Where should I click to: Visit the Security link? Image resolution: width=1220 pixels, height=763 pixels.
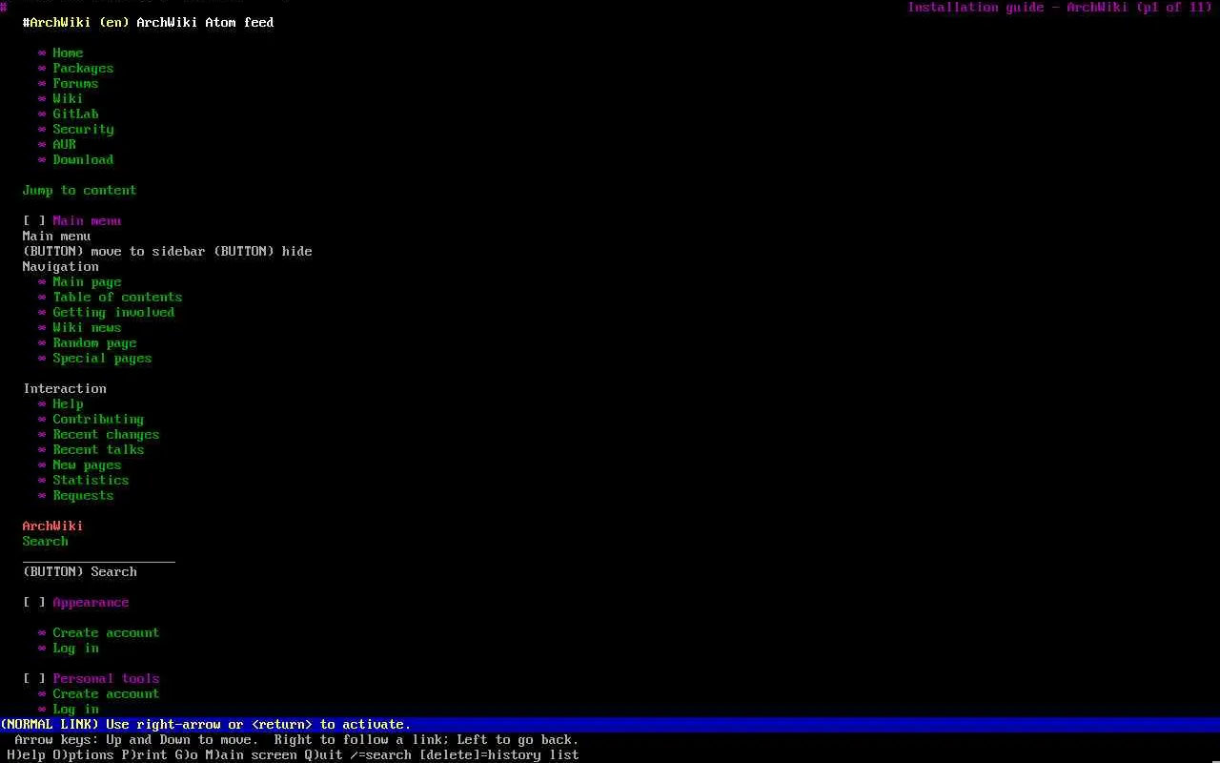(x=83, y=129)
